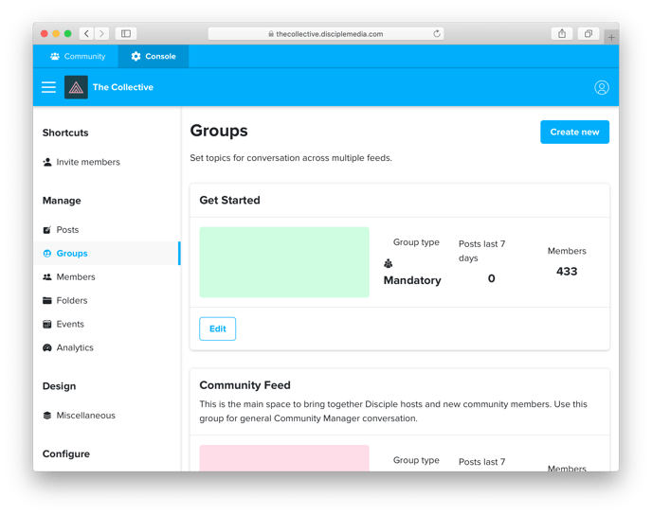Click the Community Feed pink thumbnail
The width and height of the screenshot is (652, 515).
tap(284, 458)
